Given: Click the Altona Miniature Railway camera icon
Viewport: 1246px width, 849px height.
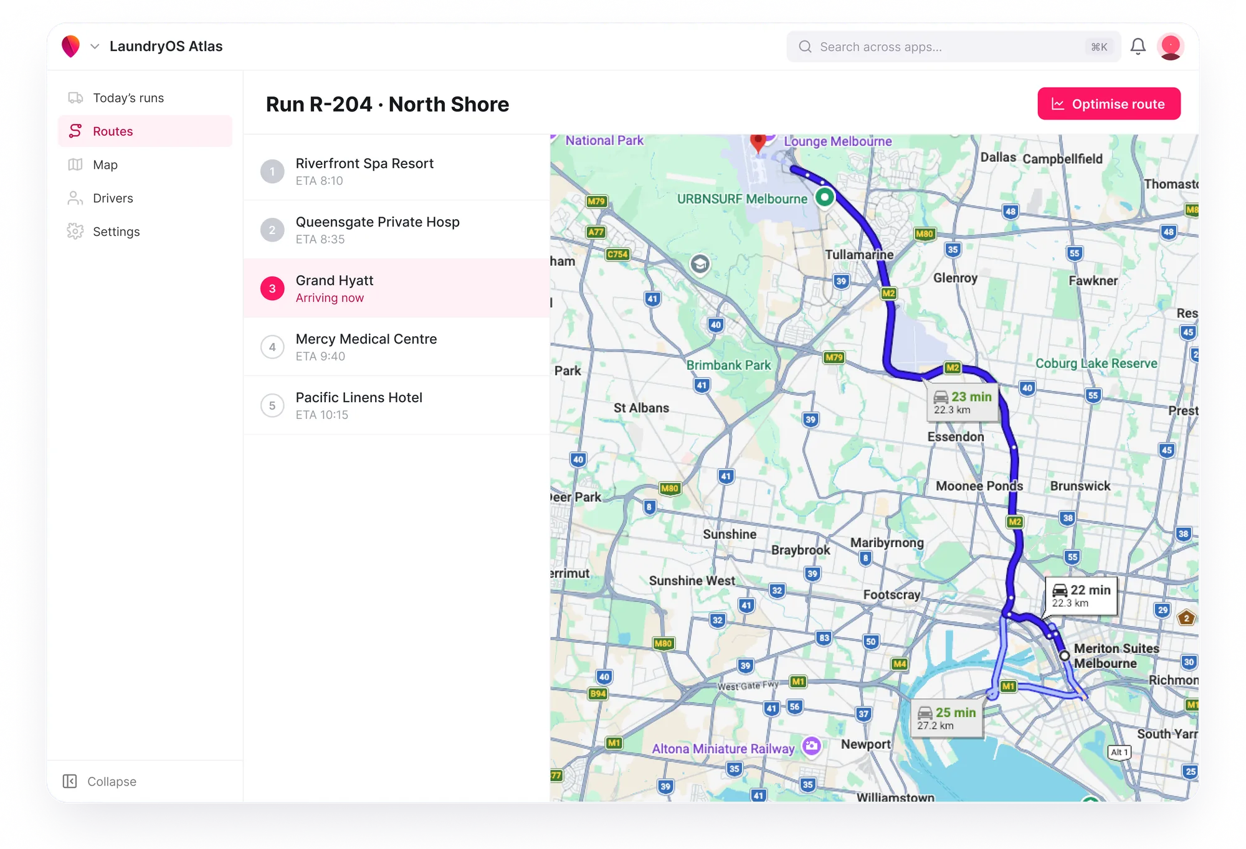Looking at the screenshot, I should (811, 746).
